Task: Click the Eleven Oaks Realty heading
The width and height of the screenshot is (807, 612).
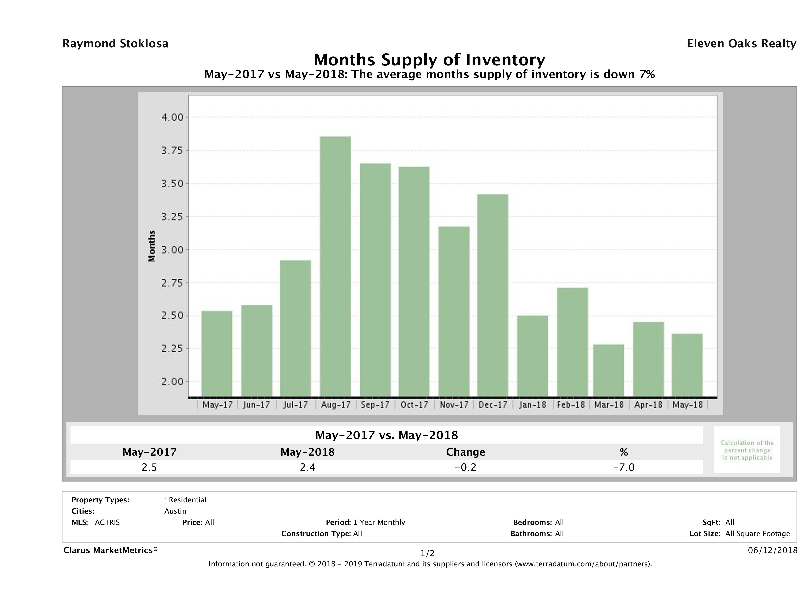Action: pyautogui.click(x=741, y=44)
